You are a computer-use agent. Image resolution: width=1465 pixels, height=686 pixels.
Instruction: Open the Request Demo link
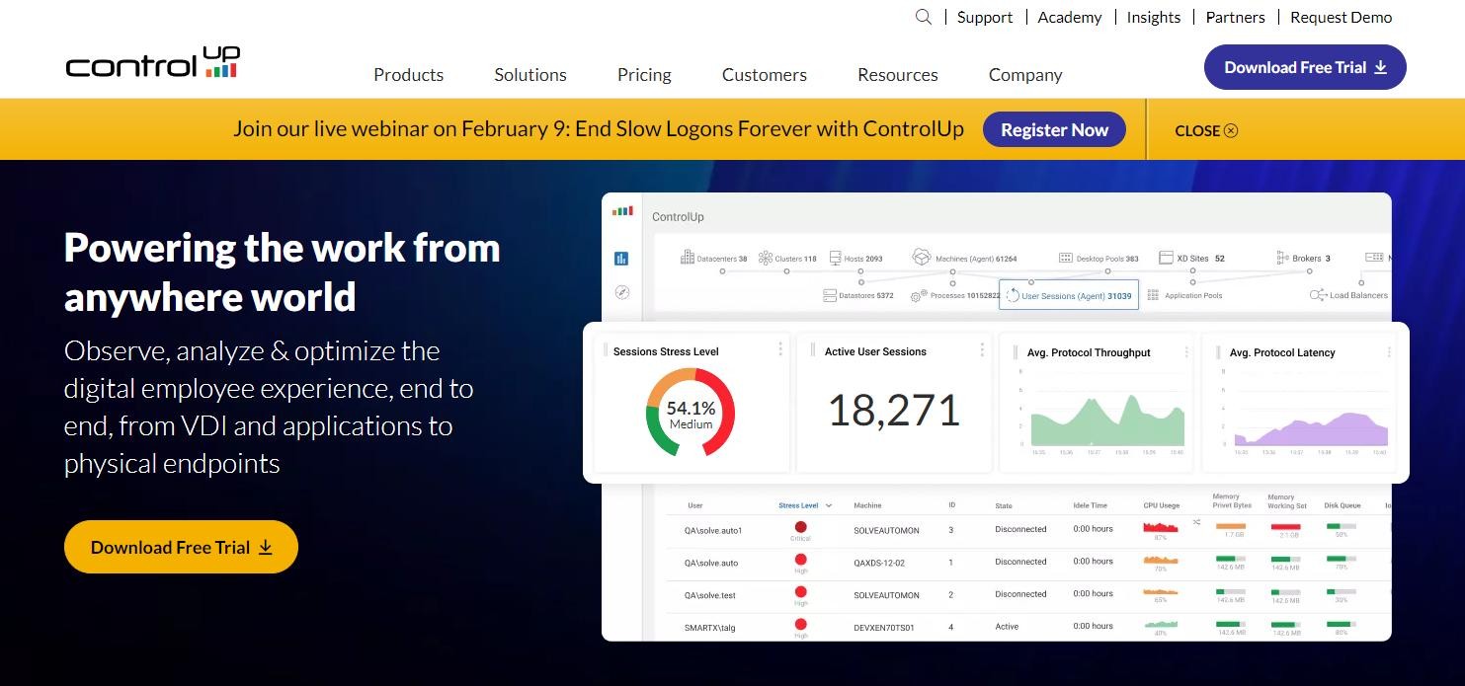coord(1341,17)
